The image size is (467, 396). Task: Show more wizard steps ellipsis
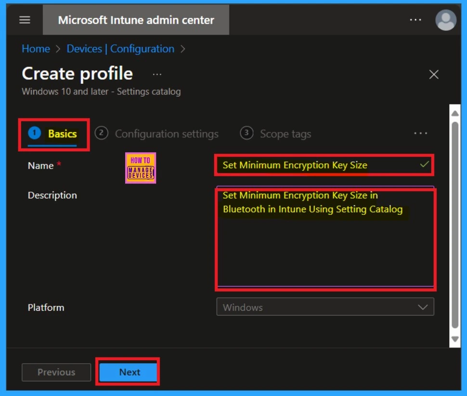420,133
